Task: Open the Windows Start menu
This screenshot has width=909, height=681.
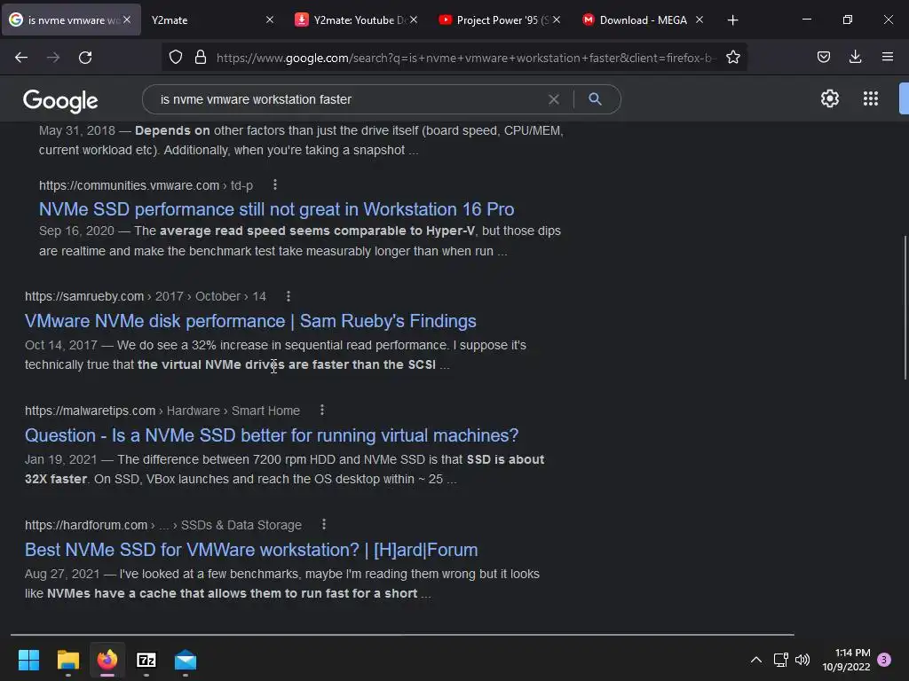Action: tap(28, 660)
